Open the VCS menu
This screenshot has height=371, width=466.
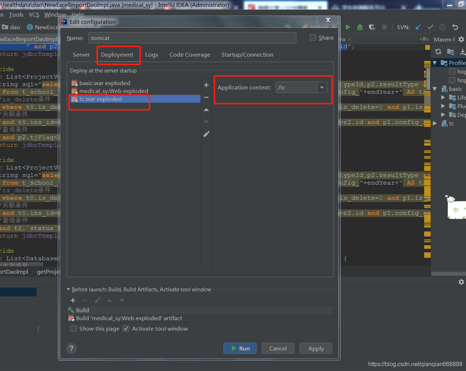click(34, 14)
